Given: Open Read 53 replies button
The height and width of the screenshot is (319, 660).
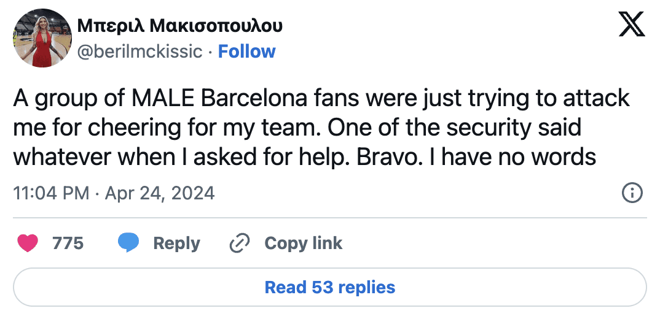Looking at the screenshot, I should coord(330,287).
